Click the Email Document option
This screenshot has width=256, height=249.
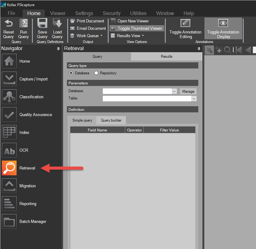point(88,29)
